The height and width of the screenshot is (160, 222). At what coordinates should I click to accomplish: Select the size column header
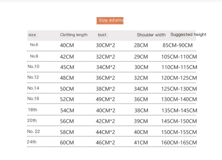coord(32,35)
